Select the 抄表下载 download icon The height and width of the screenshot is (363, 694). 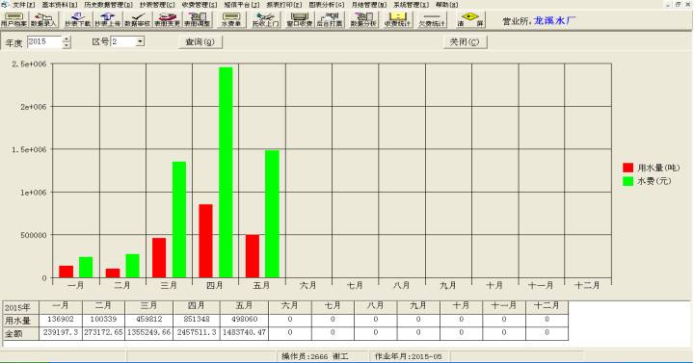coord(77,20)
